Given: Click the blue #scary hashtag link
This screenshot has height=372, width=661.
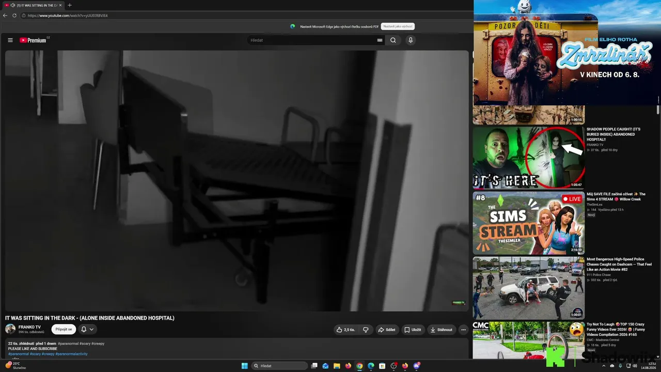Looking at the screenshot, I should point(35,354).
